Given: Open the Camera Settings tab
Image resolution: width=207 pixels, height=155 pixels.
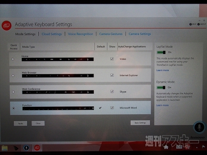Looking at the screenshot, I should [x=140, y=34].
